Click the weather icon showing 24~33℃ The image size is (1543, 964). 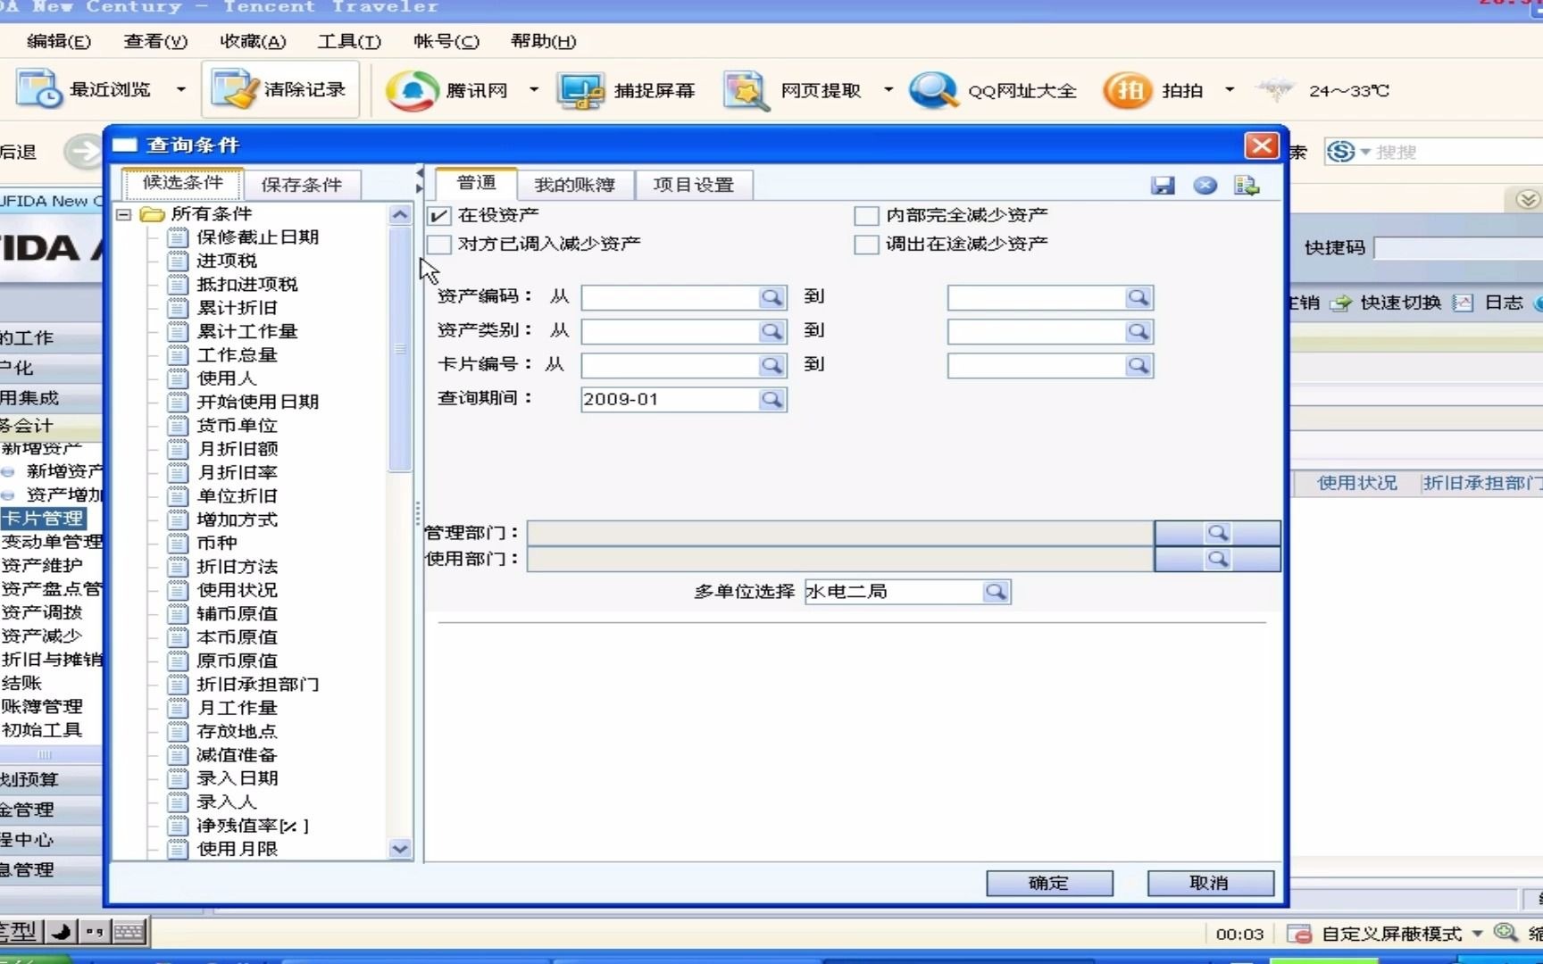[x=1276, y=89]
